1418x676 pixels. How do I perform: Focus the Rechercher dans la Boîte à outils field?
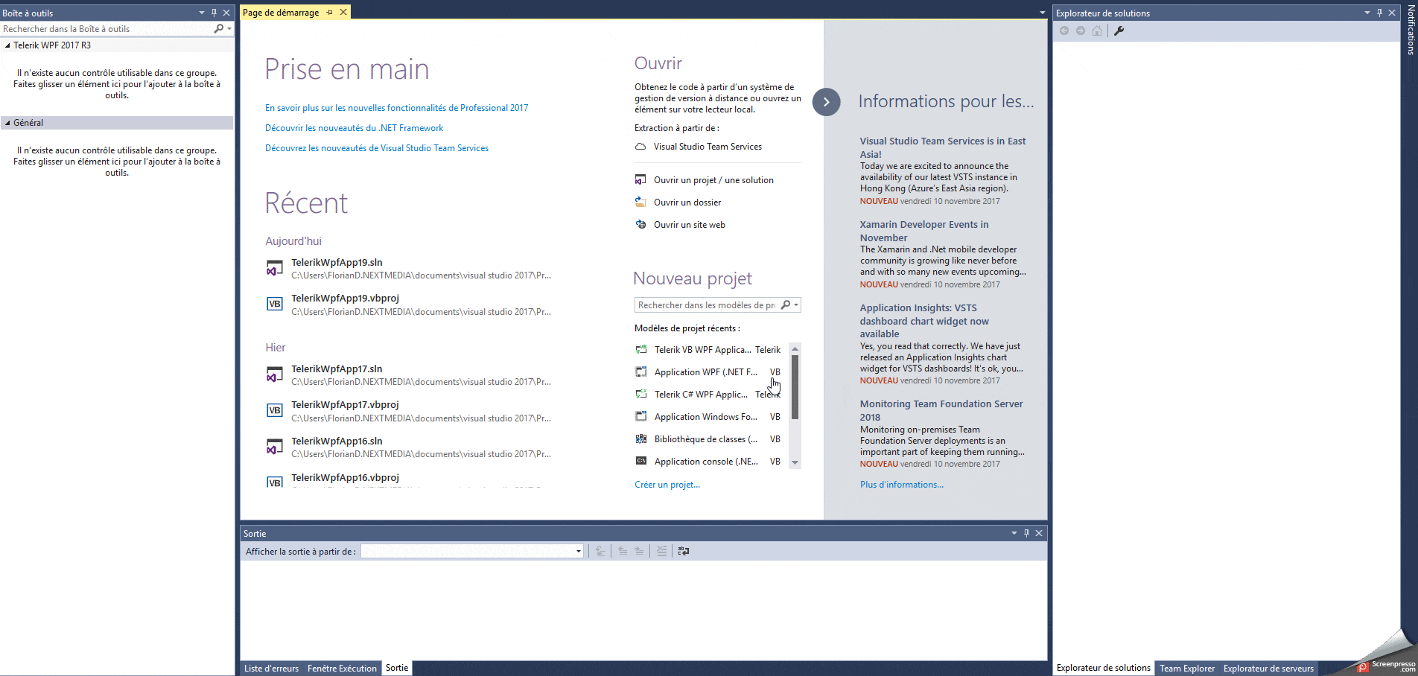107,28
